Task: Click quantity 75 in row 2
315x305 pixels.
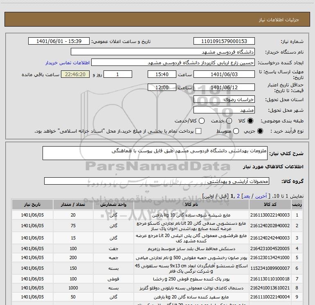Action: pos(73,226)
